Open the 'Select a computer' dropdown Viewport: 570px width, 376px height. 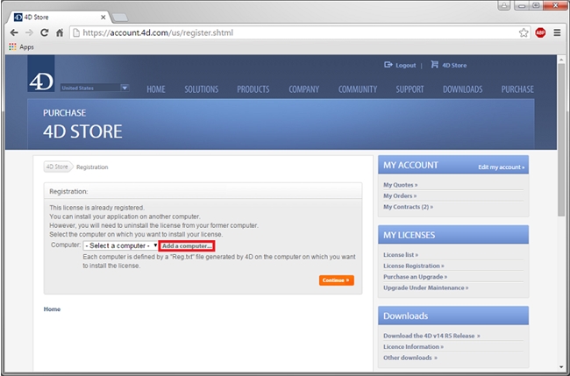pyautogui.click(x=121, y=245)
